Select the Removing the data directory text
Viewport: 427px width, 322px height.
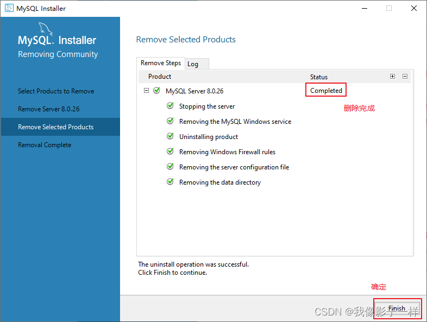tap(220, 182)
